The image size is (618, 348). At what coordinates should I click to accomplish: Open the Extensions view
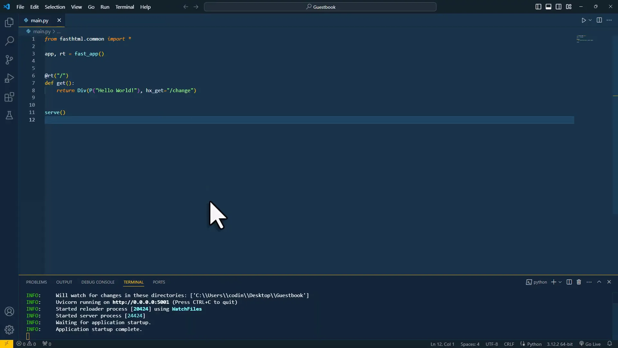[9, 97]
